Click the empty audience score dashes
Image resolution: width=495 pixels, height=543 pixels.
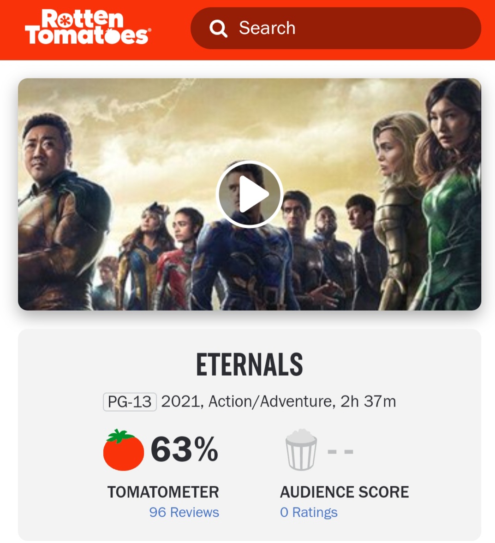340,452
